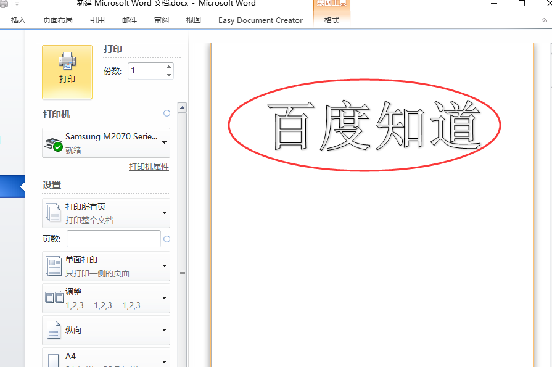Click the portrait orientation page icon
This screenshot has height=367, width=552.
54,330
